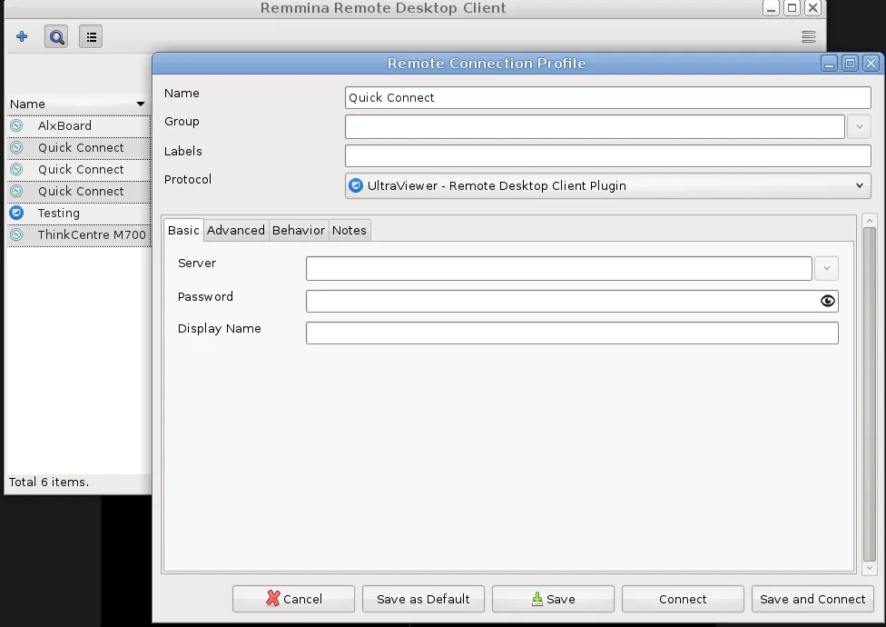The width and height of the screenshot is (886, 627).
Task: Open the Protocol combo box
Action: pos(608,185)
